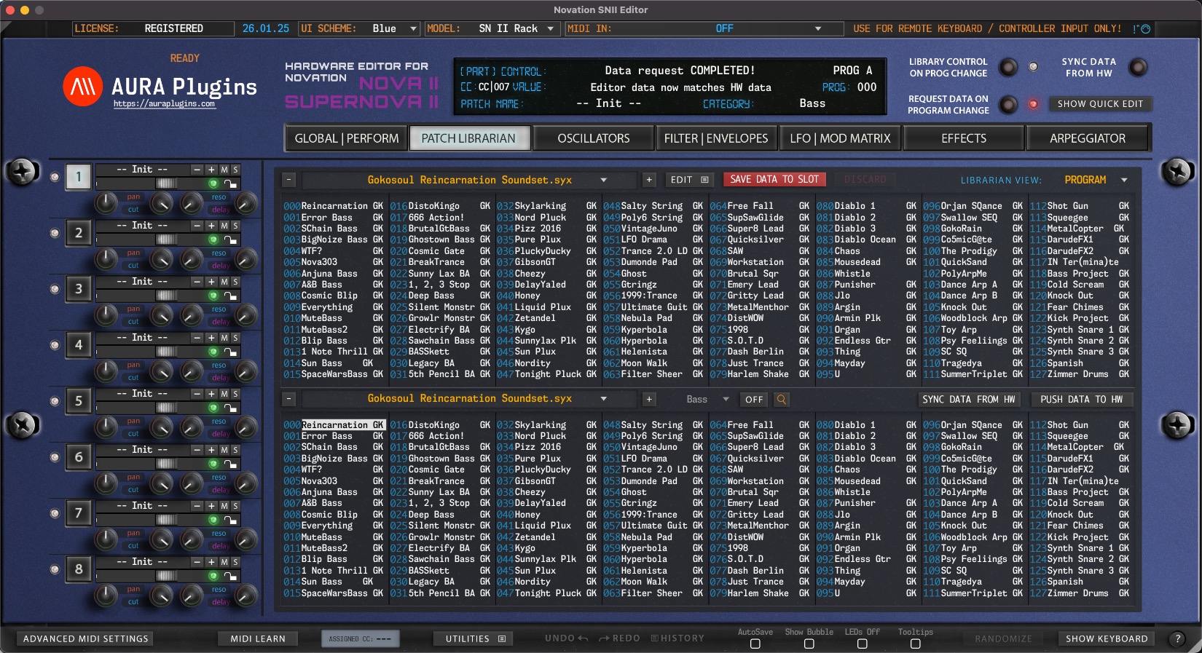Open the ARPEGGIATOR tab
The image size is (1202, 653).
point(1087,138)
